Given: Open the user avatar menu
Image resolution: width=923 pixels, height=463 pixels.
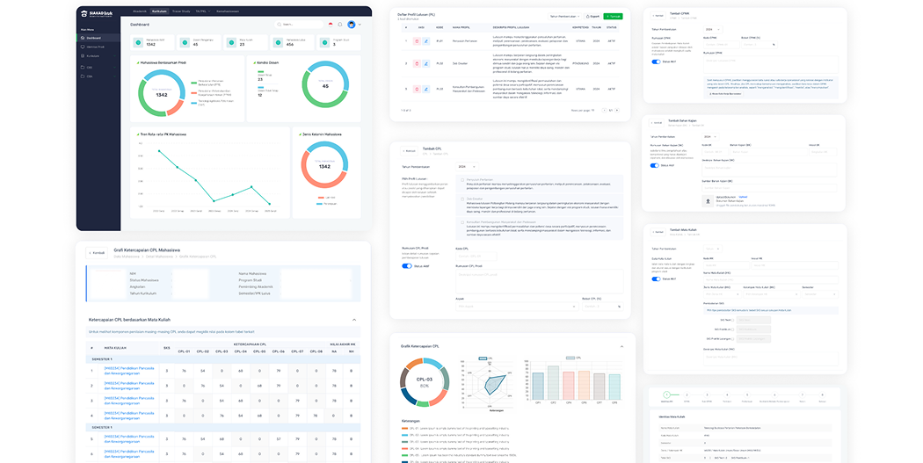Looking at the screenshot, I should tap(352, 25).
